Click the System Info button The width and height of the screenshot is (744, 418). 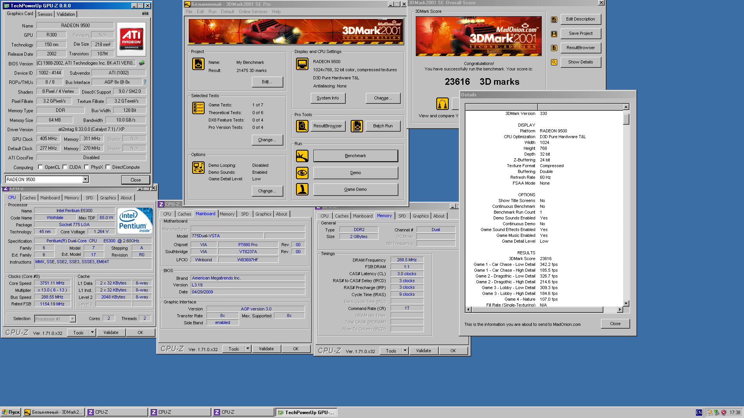328,98
